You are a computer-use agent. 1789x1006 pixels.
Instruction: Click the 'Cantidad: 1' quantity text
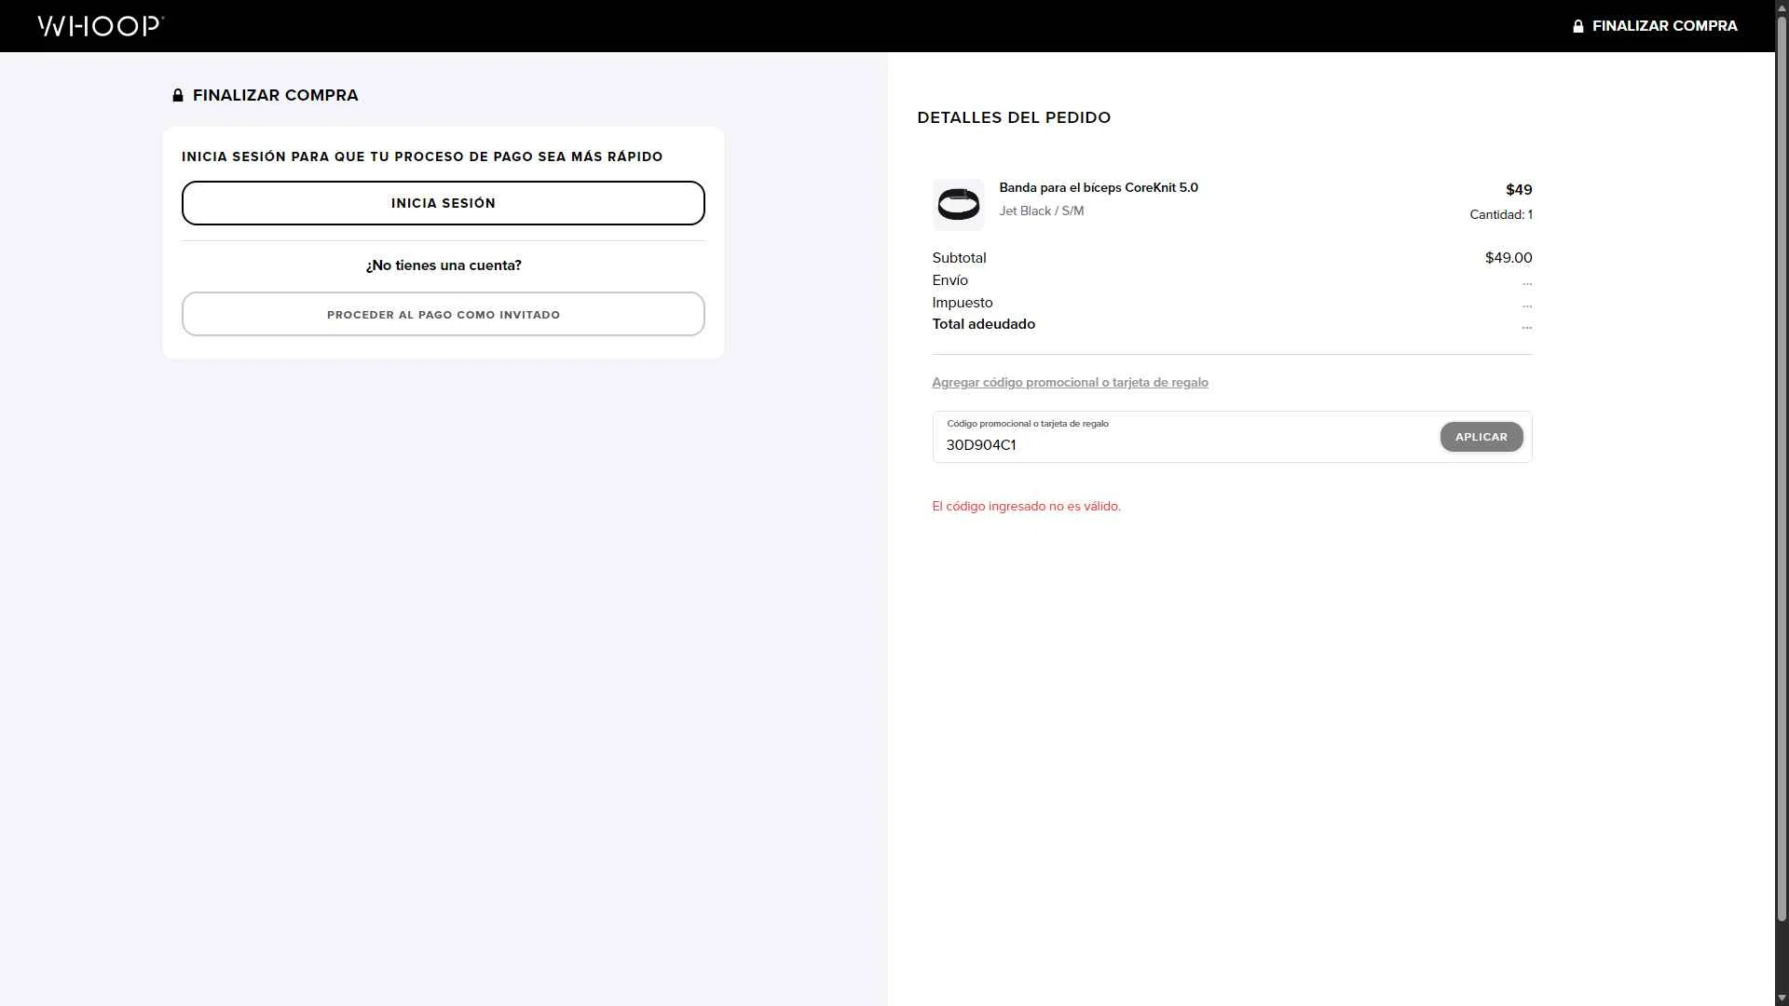point(1501,215)
